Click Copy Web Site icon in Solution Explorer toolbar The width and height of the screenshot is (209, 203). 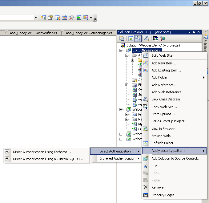point(155,39)
